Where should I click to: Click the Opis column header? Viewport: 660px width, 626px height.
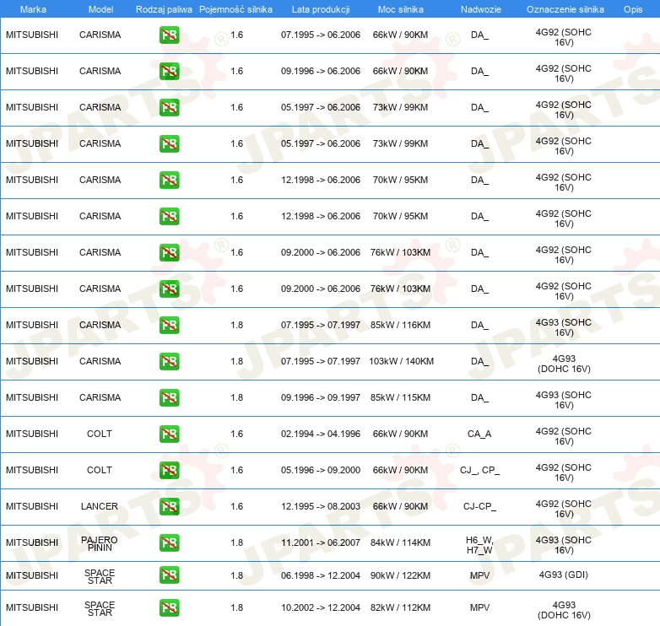click(x=633, y=9)
